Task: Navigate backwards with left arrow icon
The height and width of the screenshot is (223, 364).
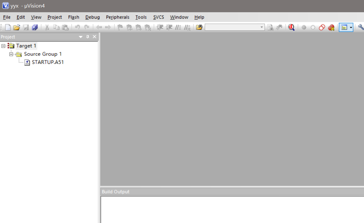Action: pyautogui.click(x=99, y=27)
